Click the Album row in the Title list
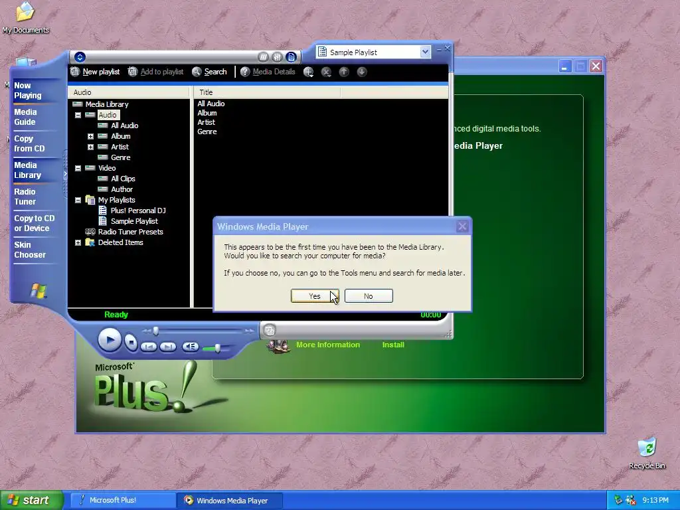This screenshot has width=680, height=510. (207, 113)
